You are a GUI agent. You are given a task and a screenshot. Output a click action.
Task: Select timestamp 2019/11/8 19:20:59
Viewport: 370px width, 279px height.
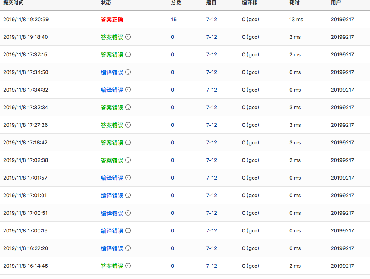click(x=26, y=19)
